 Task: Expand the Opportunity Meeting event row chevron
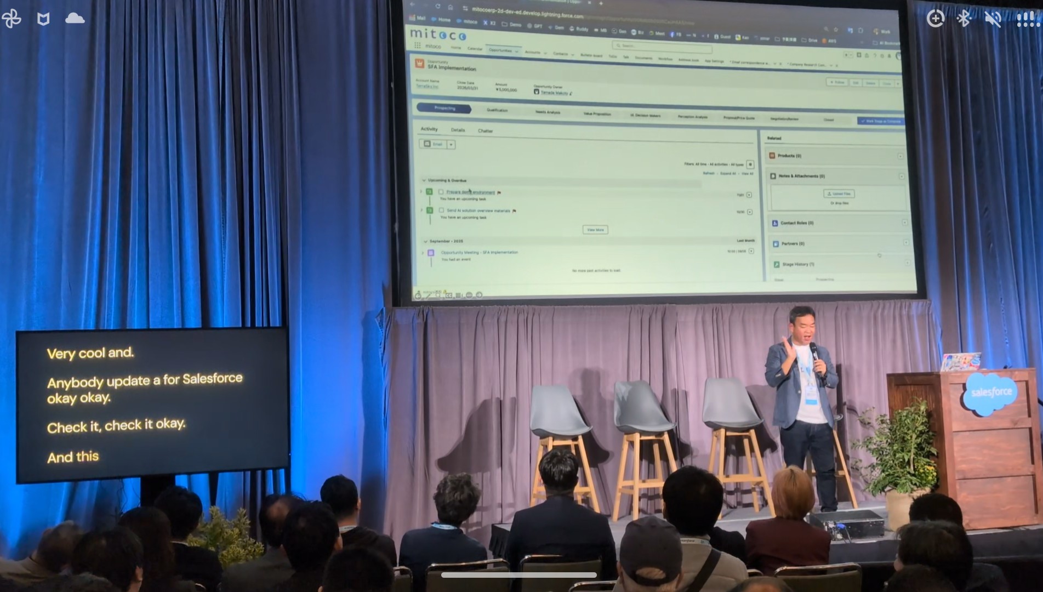point(423,253)
